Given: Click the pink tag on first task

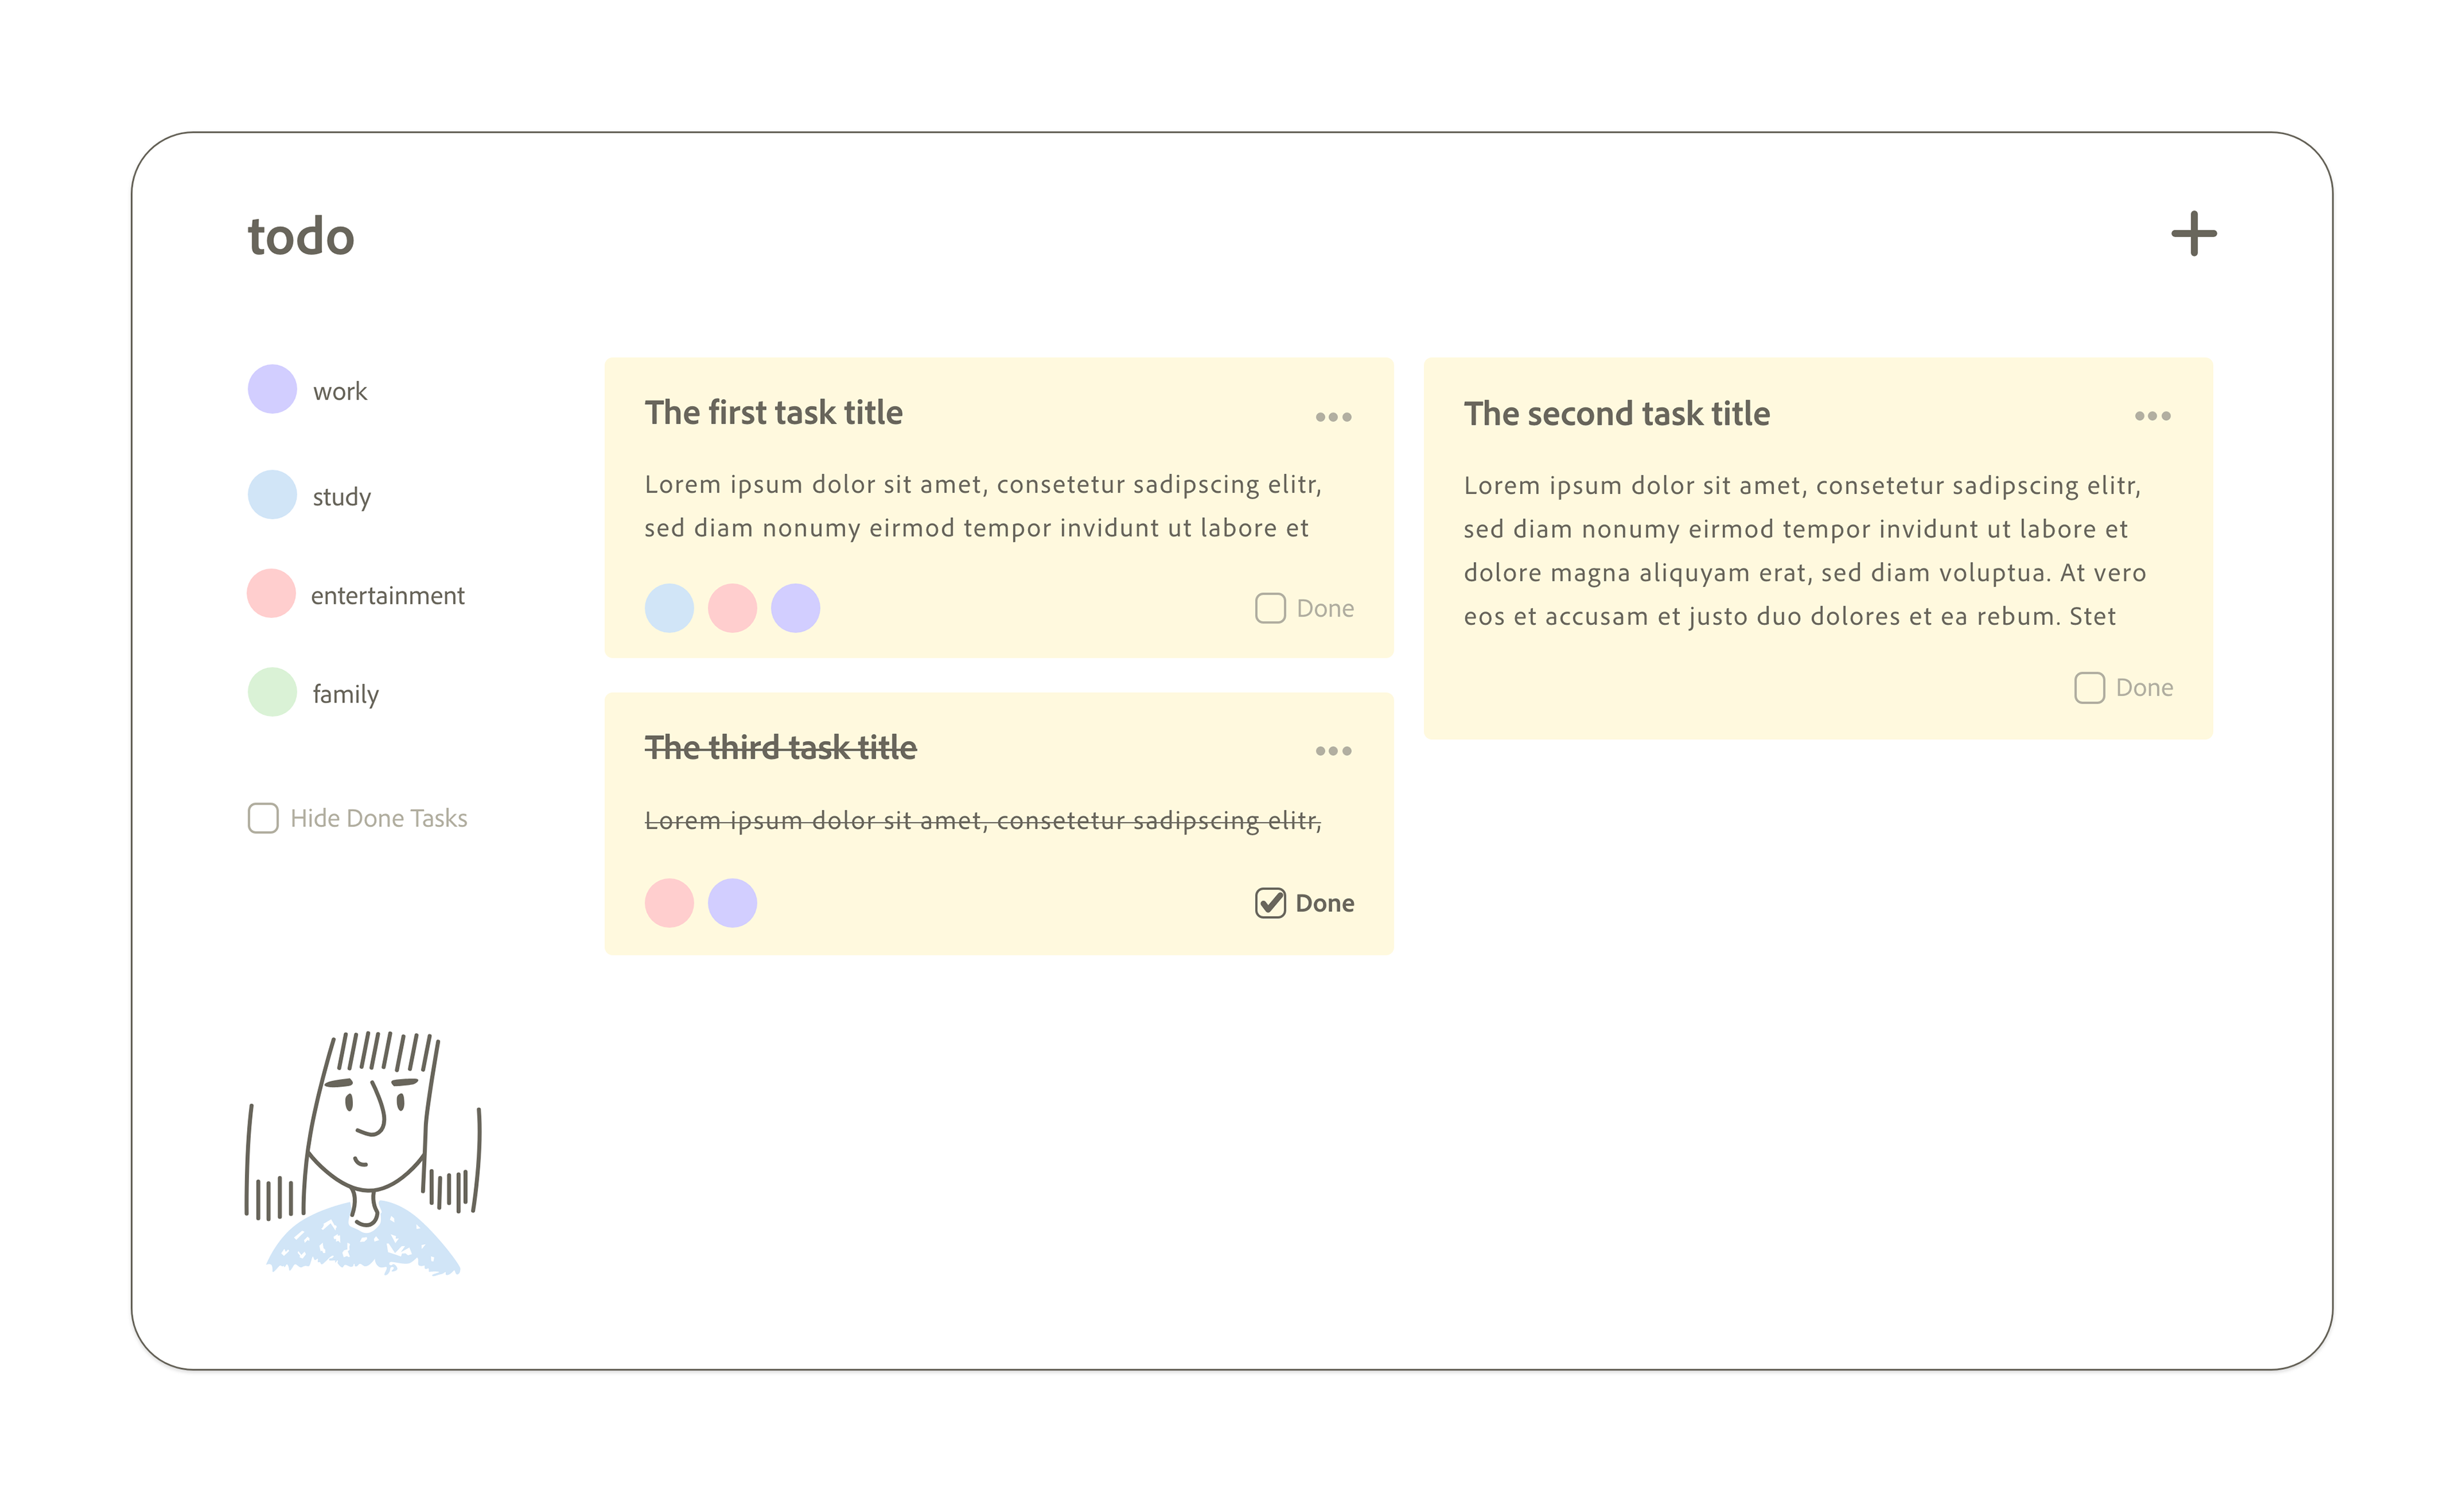Looking at the screenshot, I should pyautogui.click(x=732, y=608).
